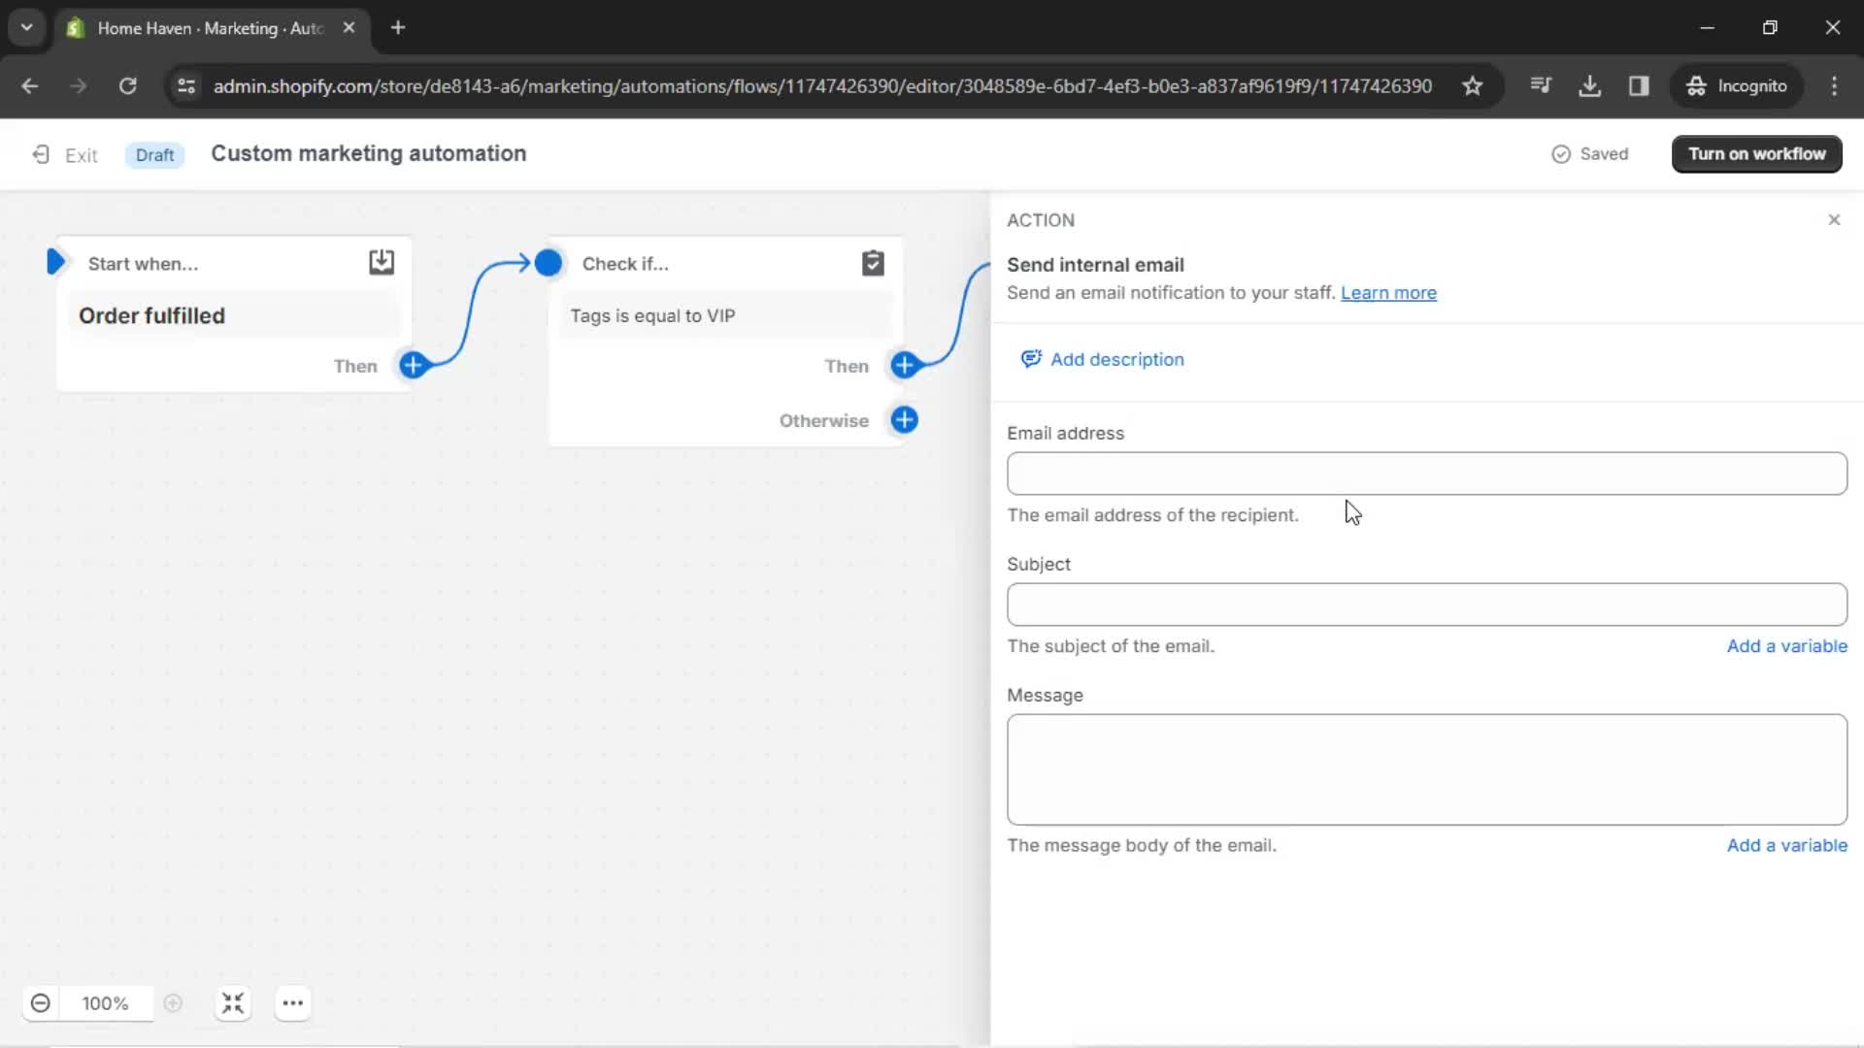This screenshot has height=1048, width=1864.
Task: Click the close panel X icon
Action: 1833,220
